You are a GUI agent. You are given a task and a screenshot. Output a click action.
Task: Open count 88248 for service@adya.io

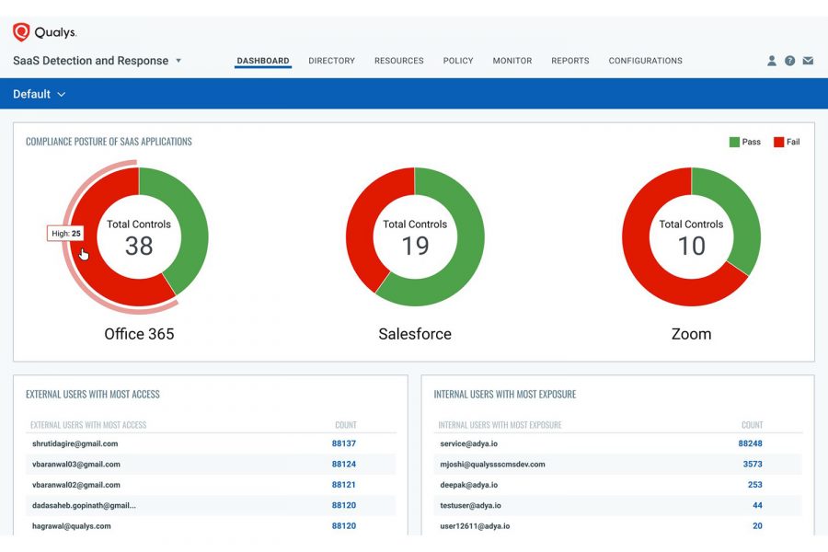(x=750, y=443)
